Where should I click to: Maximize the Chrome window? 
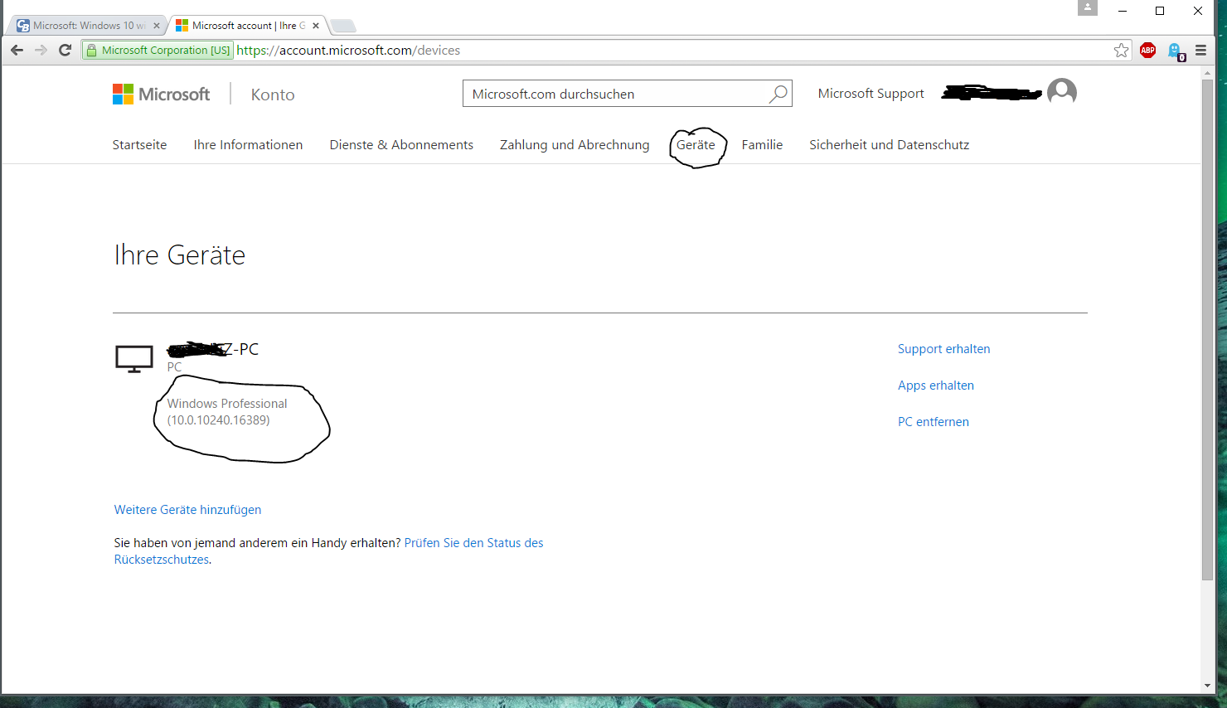[1160, 11]
